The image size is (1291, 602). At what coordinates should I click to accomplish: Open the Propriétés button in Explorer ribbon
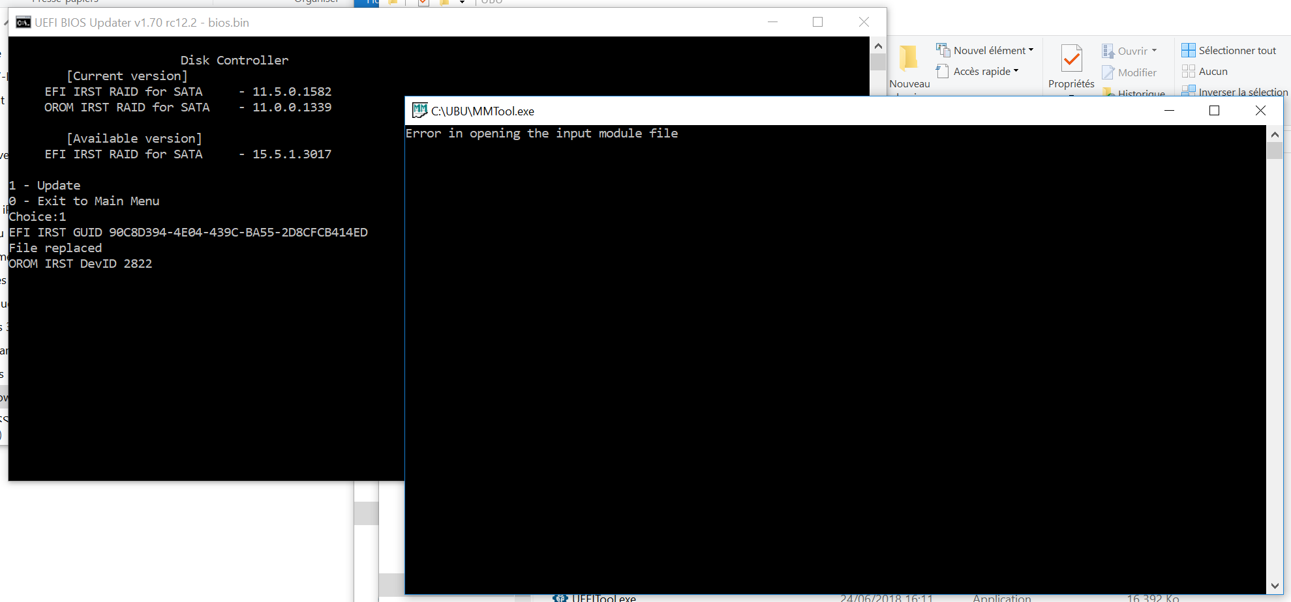(x=1071, y=67)
